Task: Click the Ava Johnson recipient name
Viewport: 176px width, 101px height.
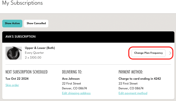Action: (x=71, y=79)
